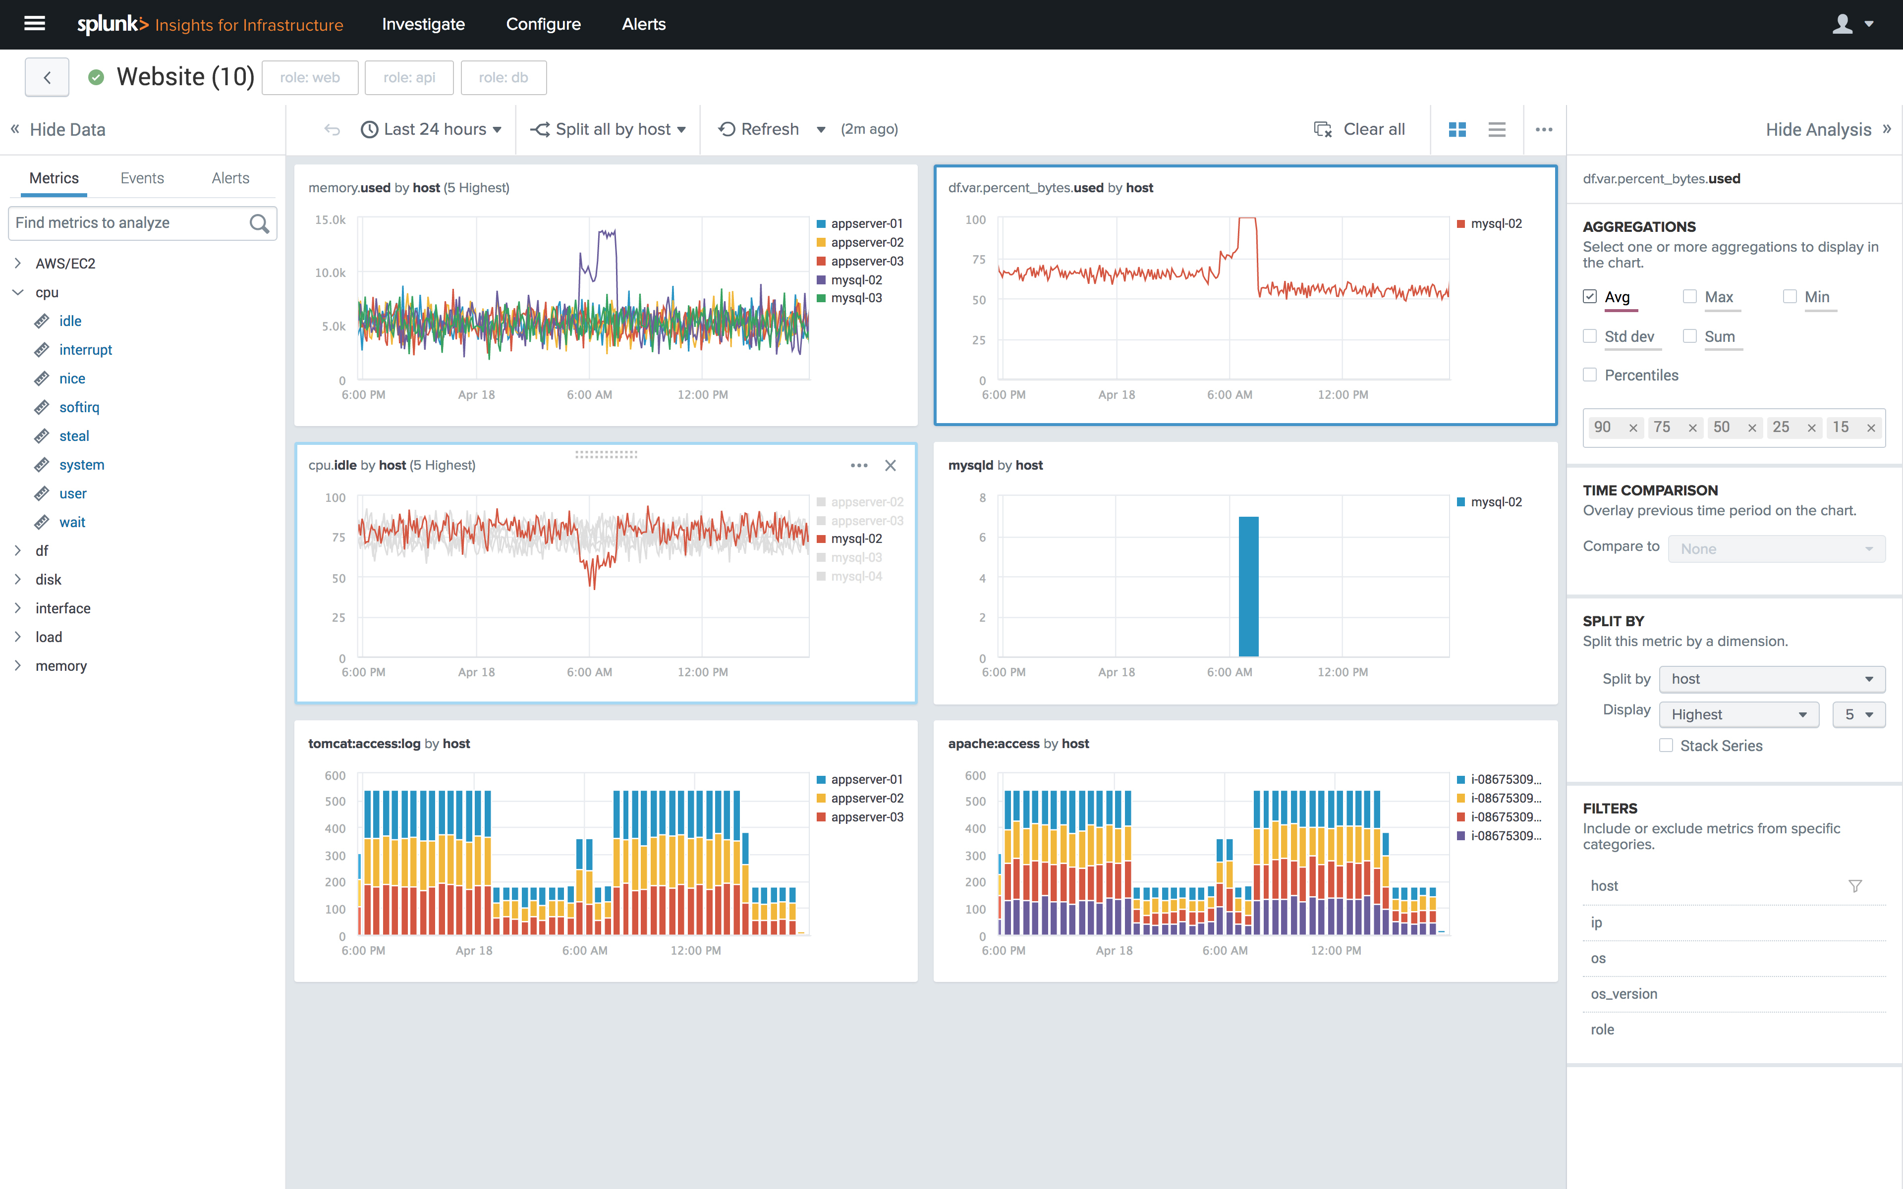Switch to the Events tab

tap(142, 178)
